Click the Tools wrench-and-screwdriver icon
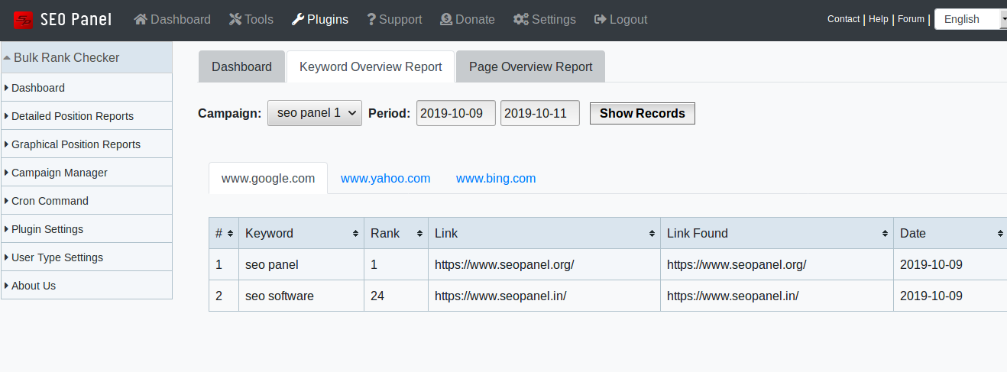Screen dimensions: 1007x372 tap(235, 20)
